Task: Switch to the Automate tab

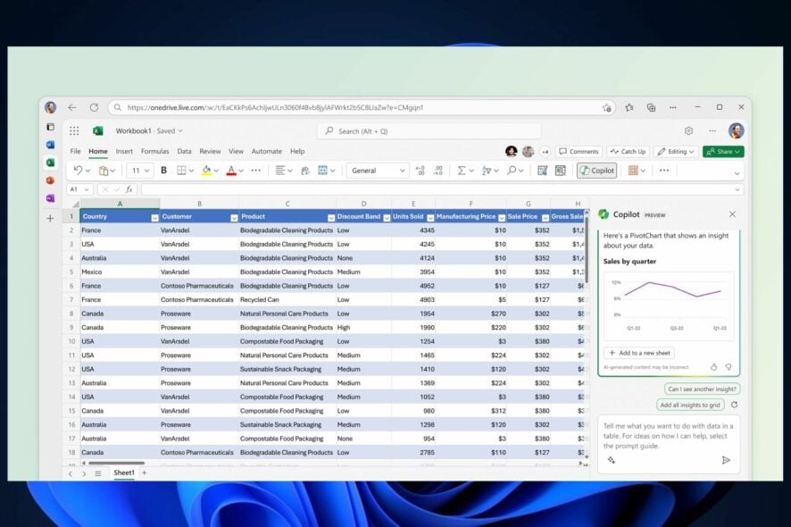Action: tap(266, 151)
